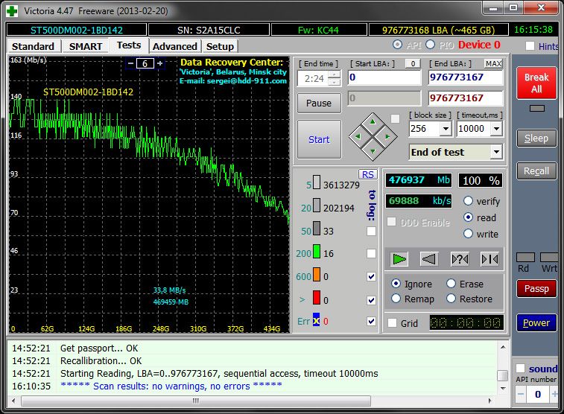Click the random seek scan mode icon
Viewport: 564px width, 414px height.
pyautogui.click(x=460, y=259)
